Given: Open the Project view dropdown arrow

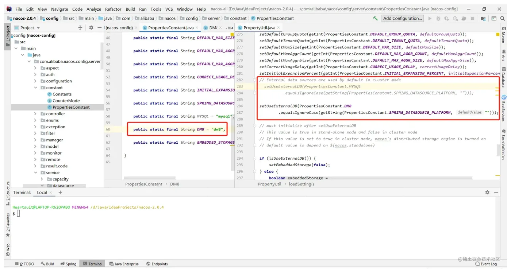Looking at the screenshot, I should 38,28.
